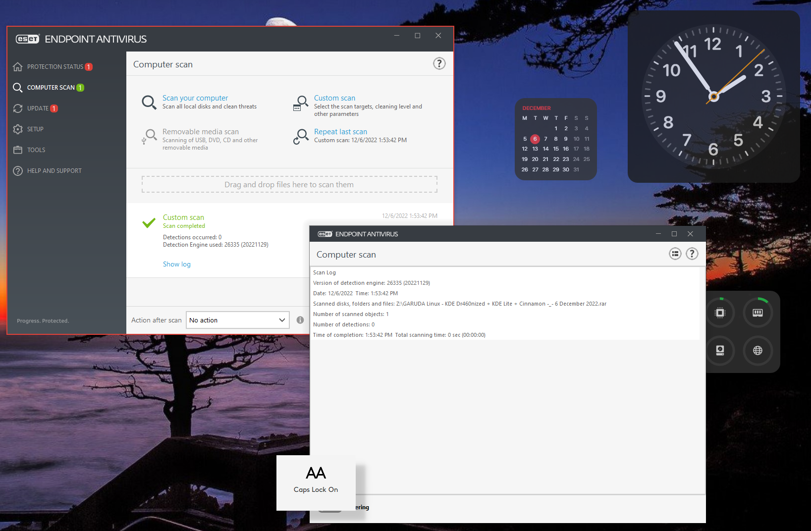The width and height of the screenshot is (811, 531).
Task: Click the Show log link
Action: pyautogui.click(x=177, y=265)
